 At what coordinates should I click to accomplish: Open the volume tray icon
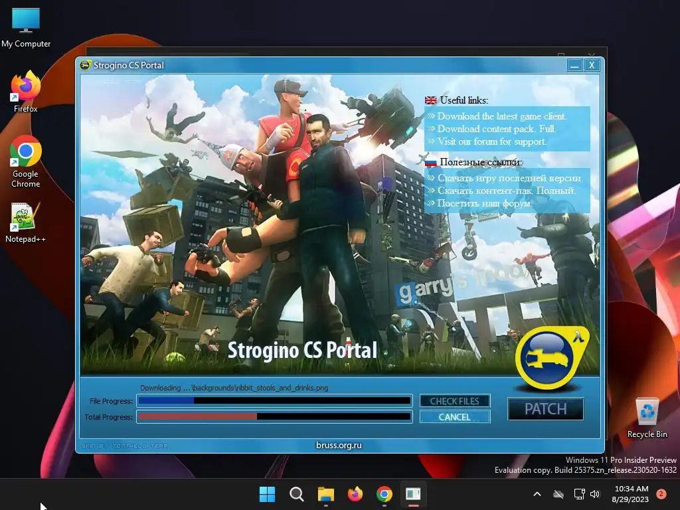click(x=595, y=494)
